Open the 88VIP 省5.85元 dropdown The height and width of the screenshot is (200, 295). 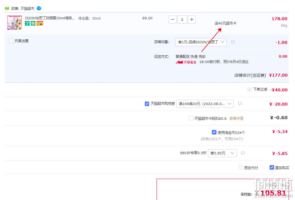[222, 153]
